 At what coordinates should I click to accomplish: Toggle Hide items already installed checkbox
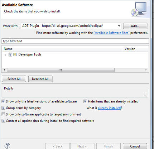(85, 101)
